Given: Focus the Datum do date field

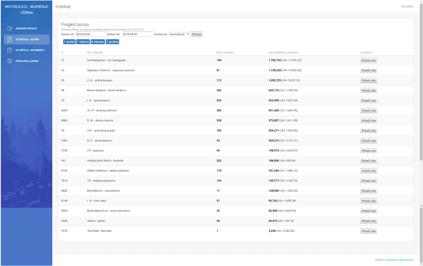Looking at the screenshot, I should (138, 34).
